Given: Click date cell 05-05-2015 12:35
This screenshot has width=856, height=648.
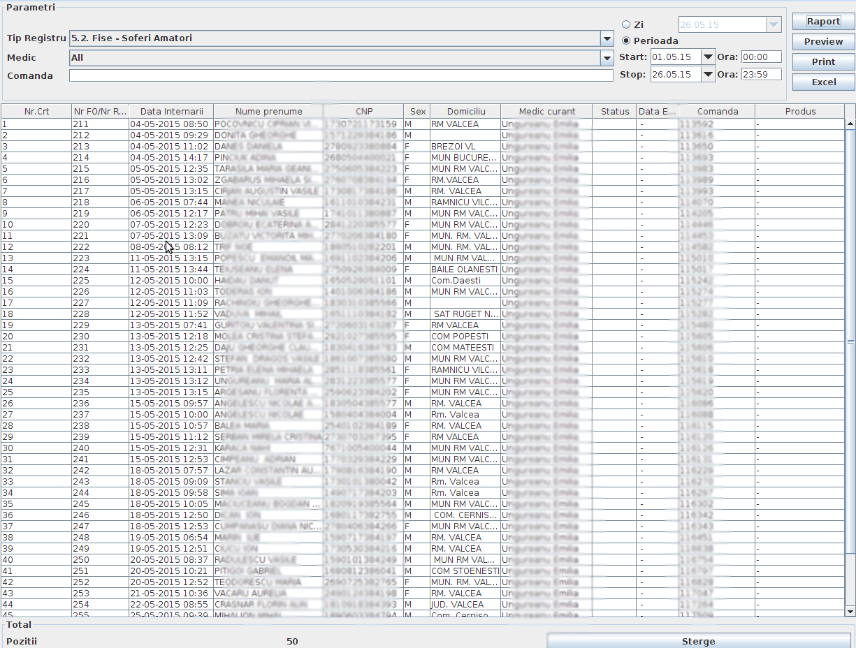Looking at the screenshot, I should (x=171, y=168).
